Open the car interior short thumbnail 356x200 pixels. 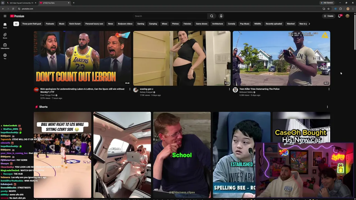click(x=122, y=155)
